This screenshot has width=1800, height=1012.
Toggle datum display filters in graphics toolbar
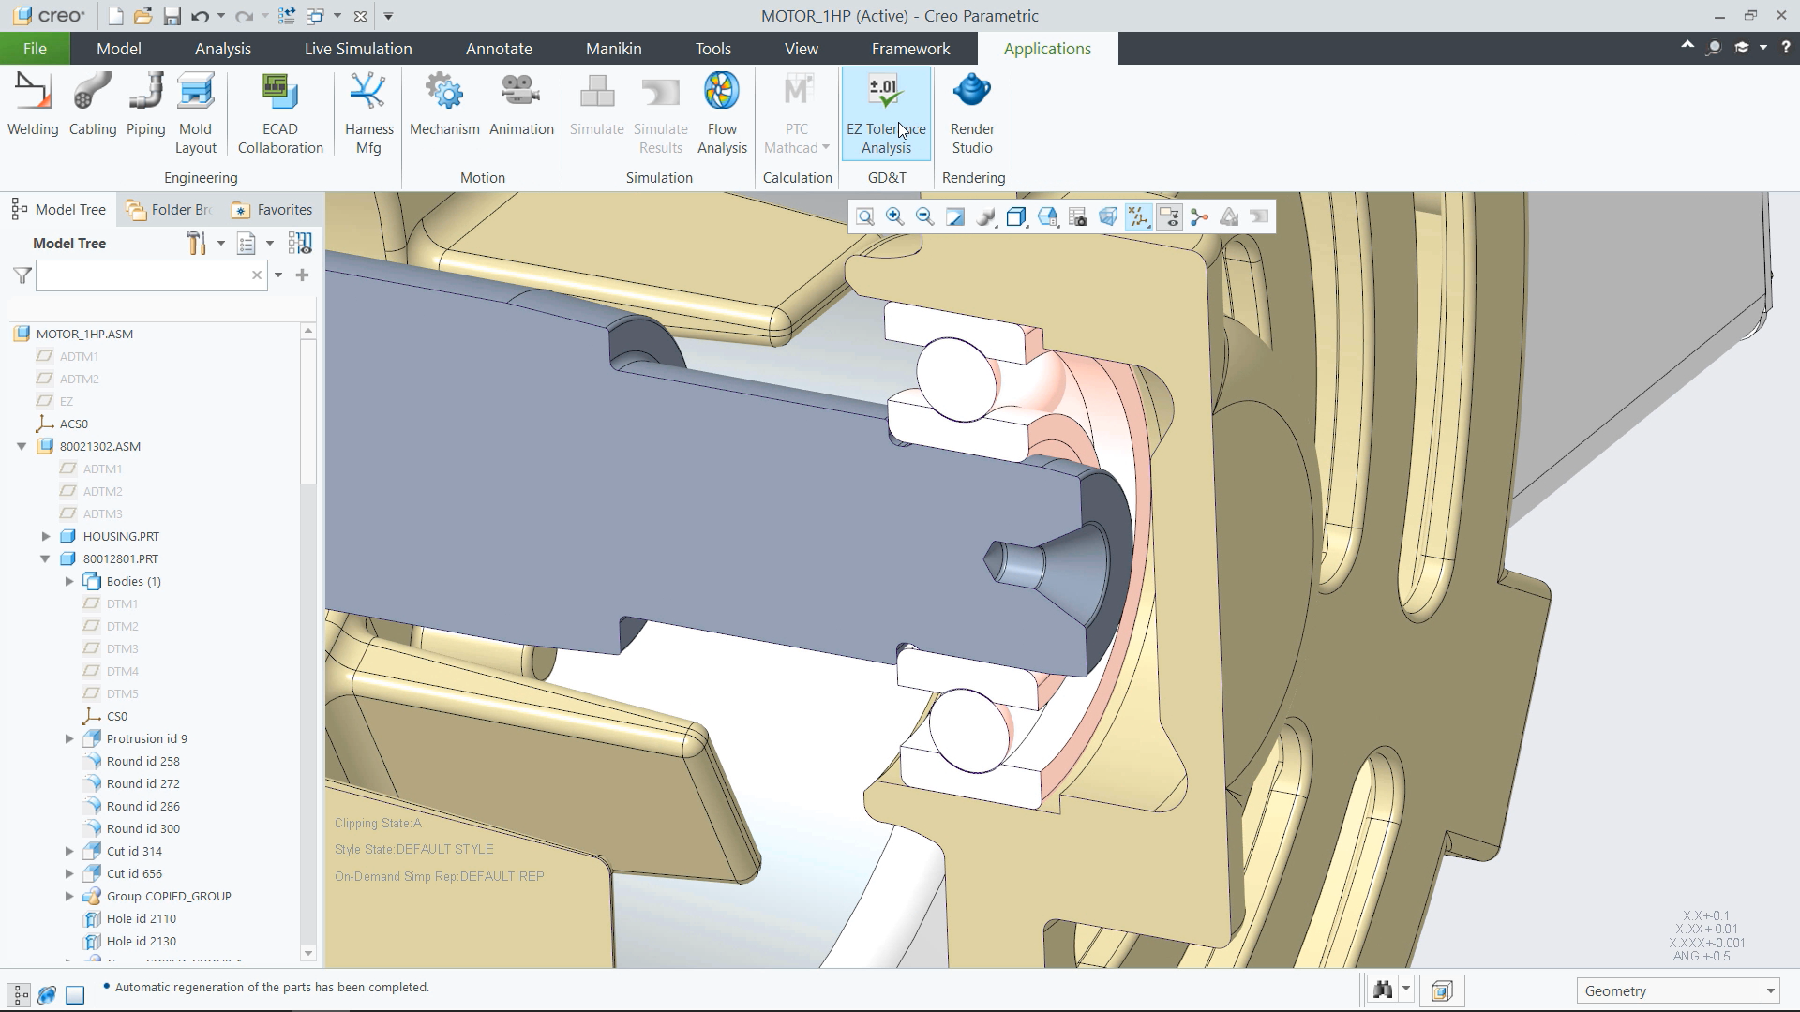[x=1138, y=217]
